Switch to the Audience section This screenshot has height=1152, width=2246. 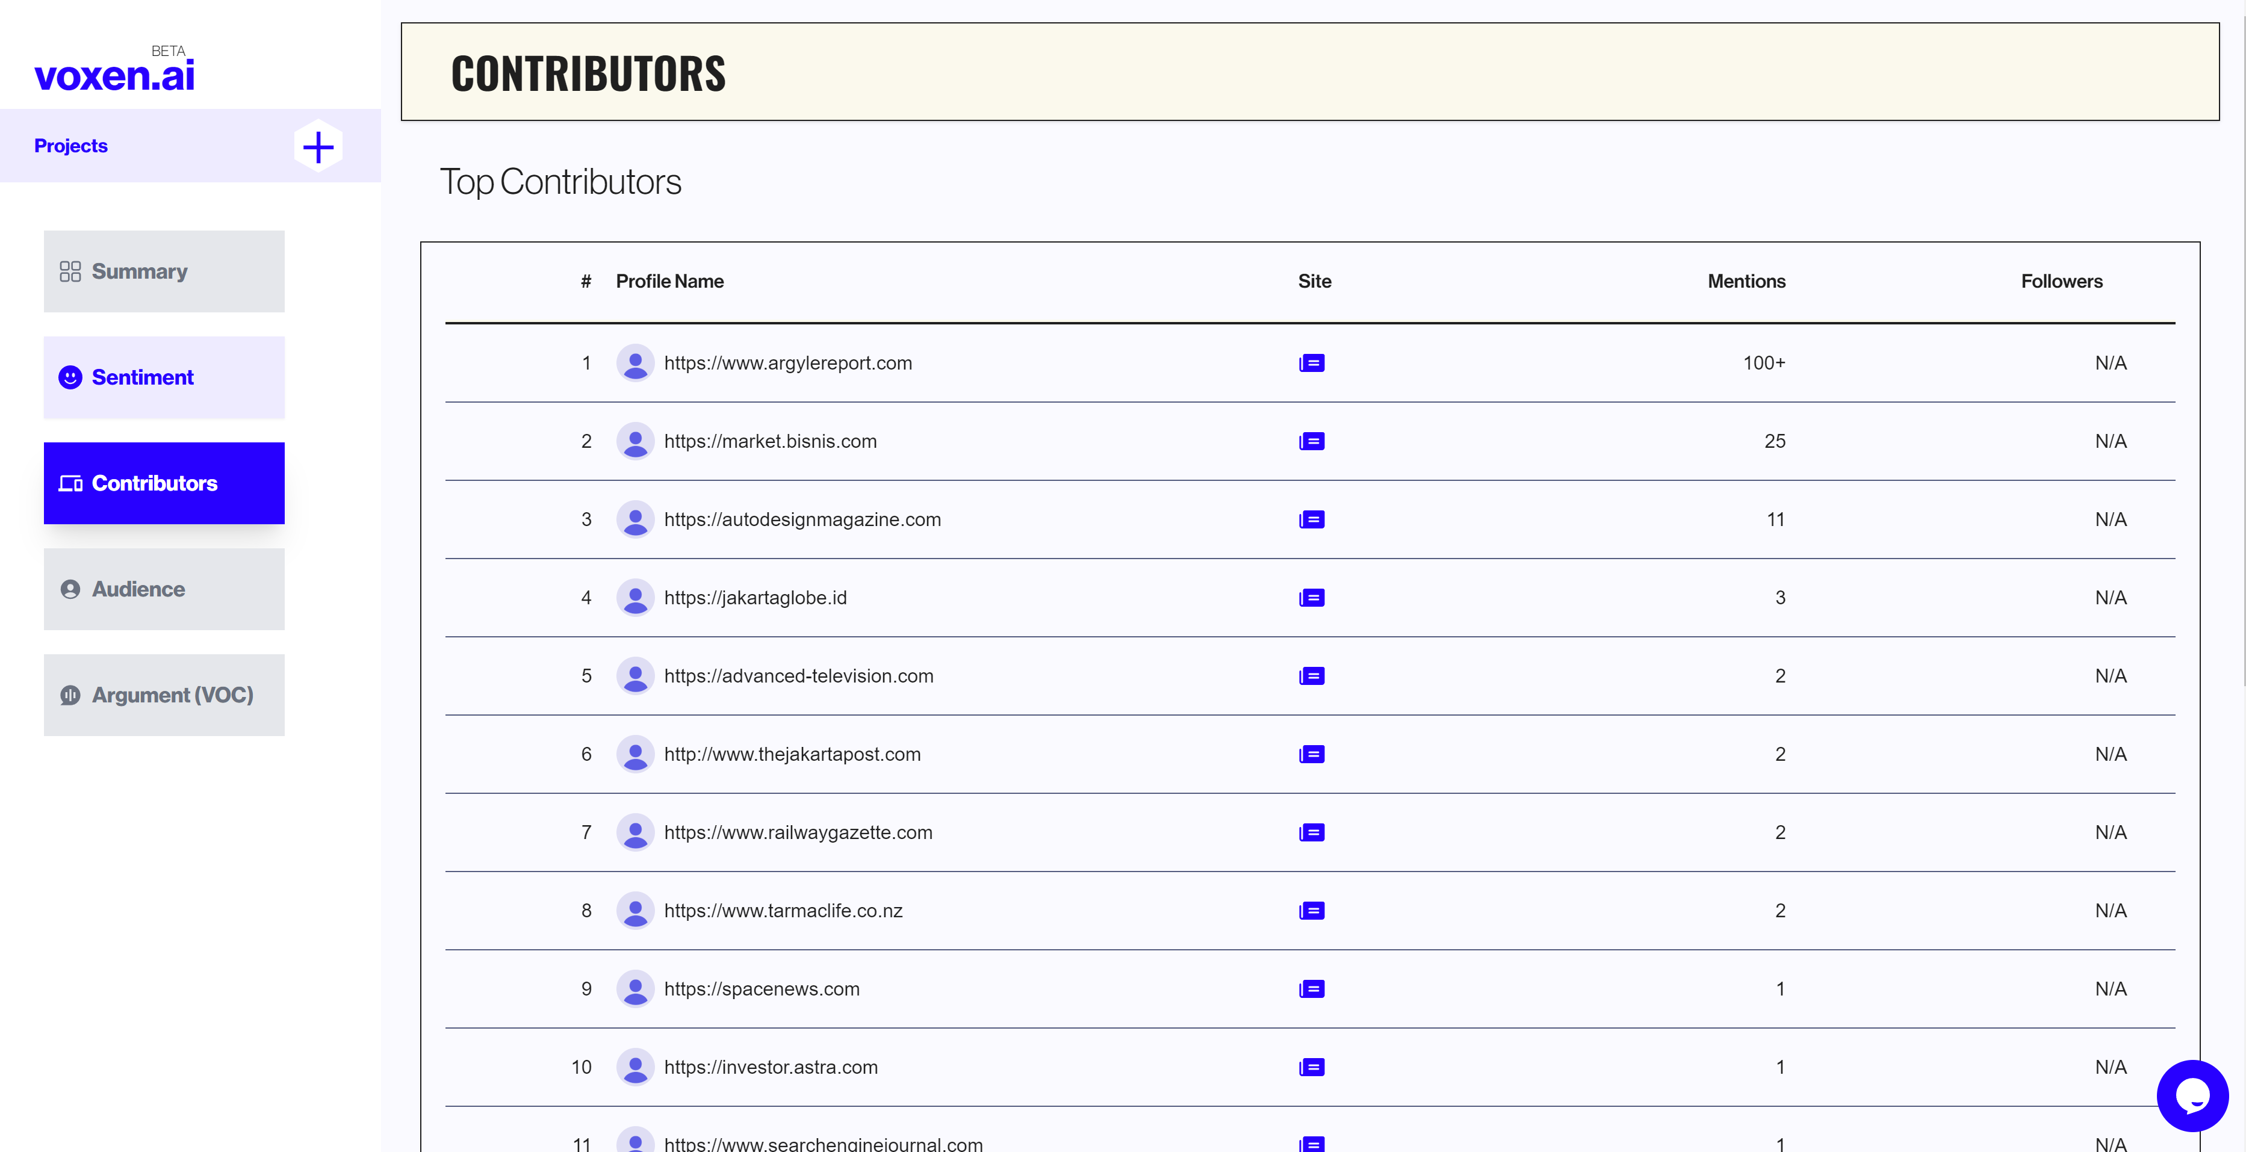pos(164,589)
